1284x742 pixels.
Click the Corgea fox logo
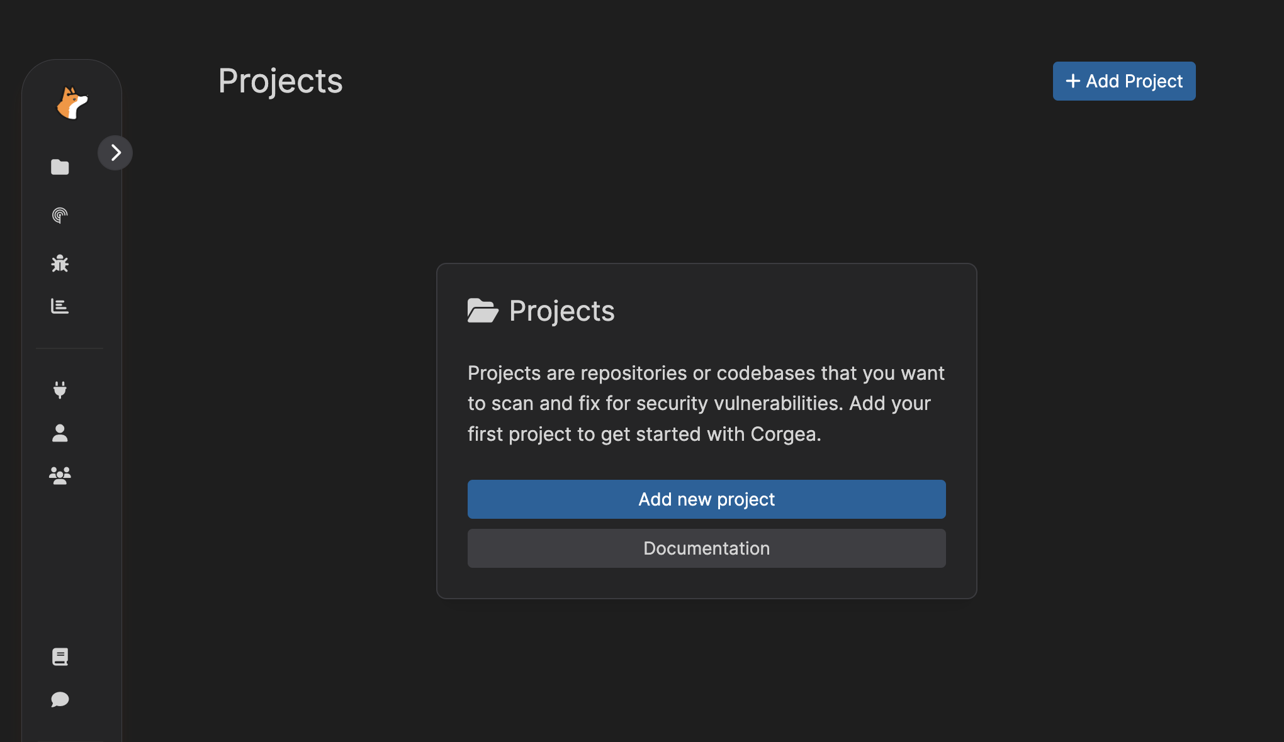pyautogui.click(x=72, y=103)
